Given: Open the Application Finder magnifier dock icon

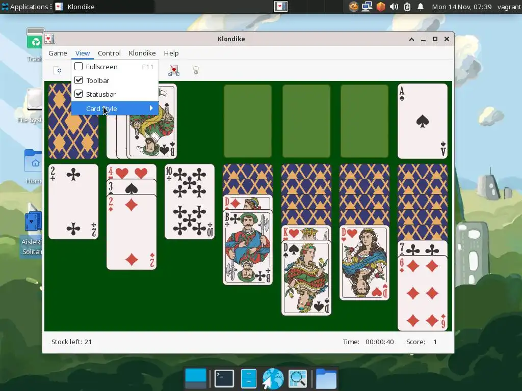Looking at the screenshot, I should 298,378.
